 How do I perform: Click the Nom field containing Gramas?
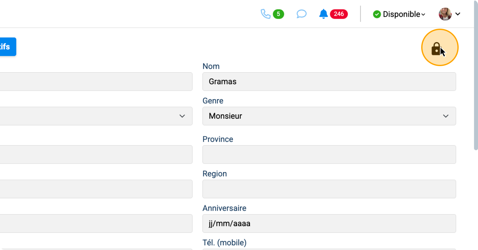pyautogui.click(x=329, y=82)
